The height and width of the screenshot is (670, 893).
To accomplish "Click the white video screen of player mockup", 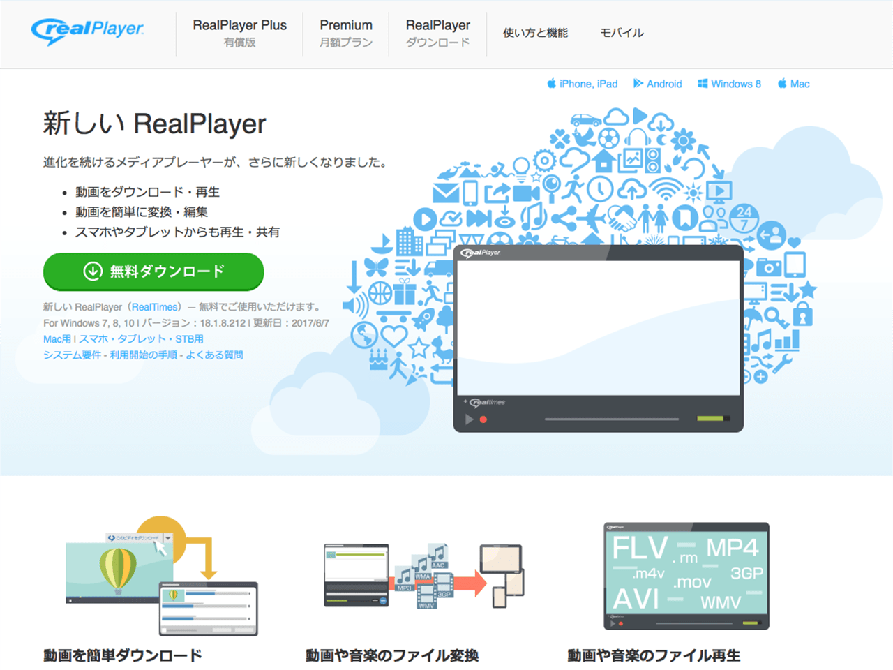I will click(599, 328).
